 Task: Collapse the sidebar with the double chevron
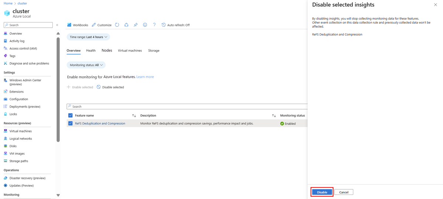pyautogui.click(x=57, y=25)
